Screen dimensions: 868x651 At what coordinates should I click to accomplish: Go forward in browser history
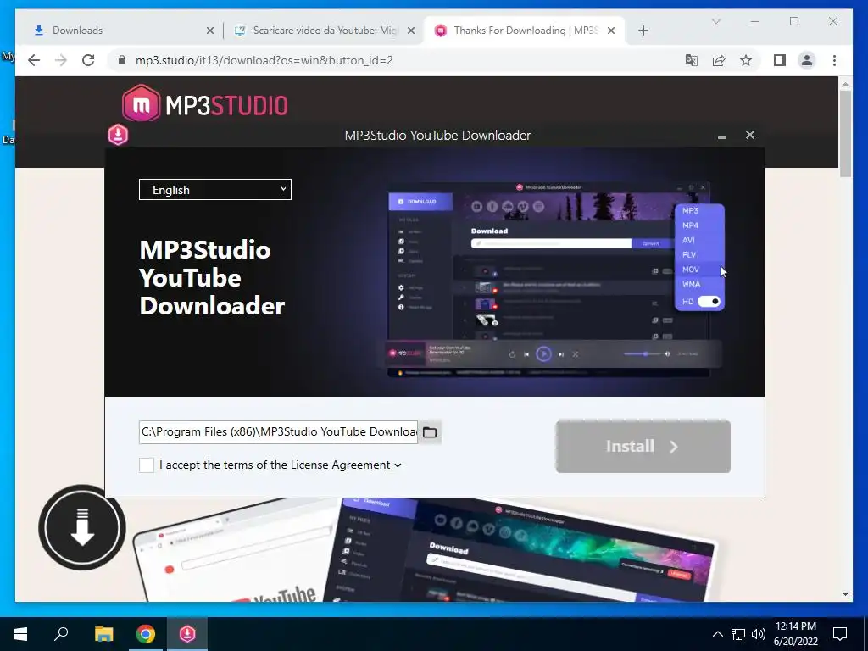point(61,60)
